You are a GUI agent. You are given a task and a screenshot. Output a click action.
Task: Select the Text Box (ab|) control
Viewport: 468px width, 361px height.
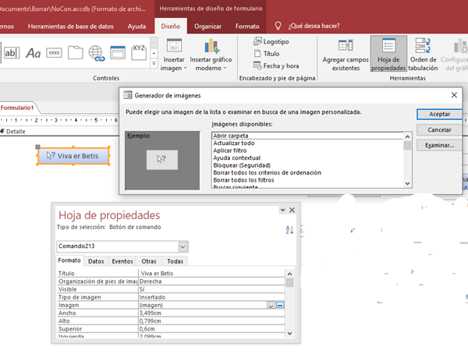pyautogui.click(x=12, y=53)
